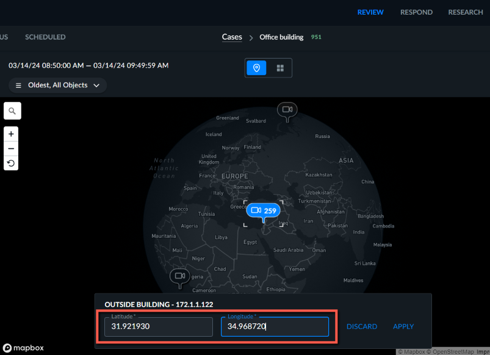Click the mapbox logo
Image resolution: width=490 pixels, height=355 pixels.
coord(23,348)
